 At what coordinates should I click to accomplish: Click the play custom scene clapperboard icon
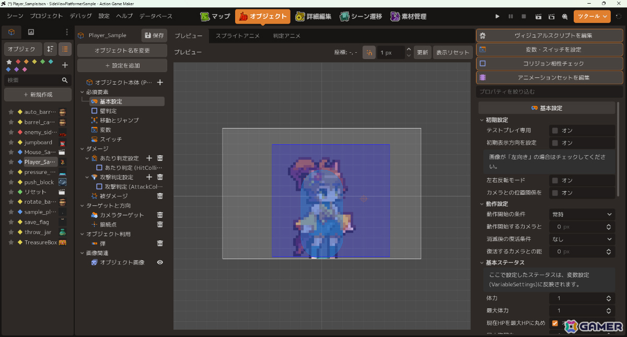551,16
